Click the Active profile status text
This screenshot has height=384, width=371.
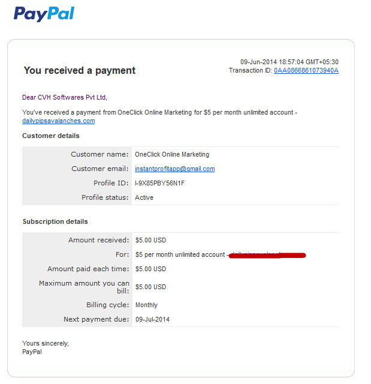coord(144,197)
